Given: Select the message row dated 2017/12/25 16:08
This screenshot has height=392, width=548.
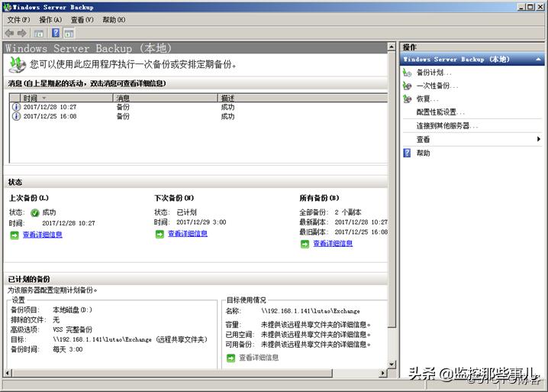Looking at the screenshot, I should click(x=198, y=116).
